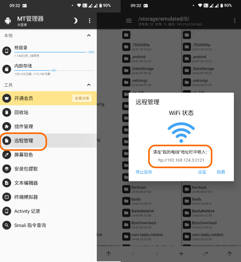This screenshot has height=262, width=241.
Task: Open ByteDownload folder in right pane
Action: [x=212, y=225]
